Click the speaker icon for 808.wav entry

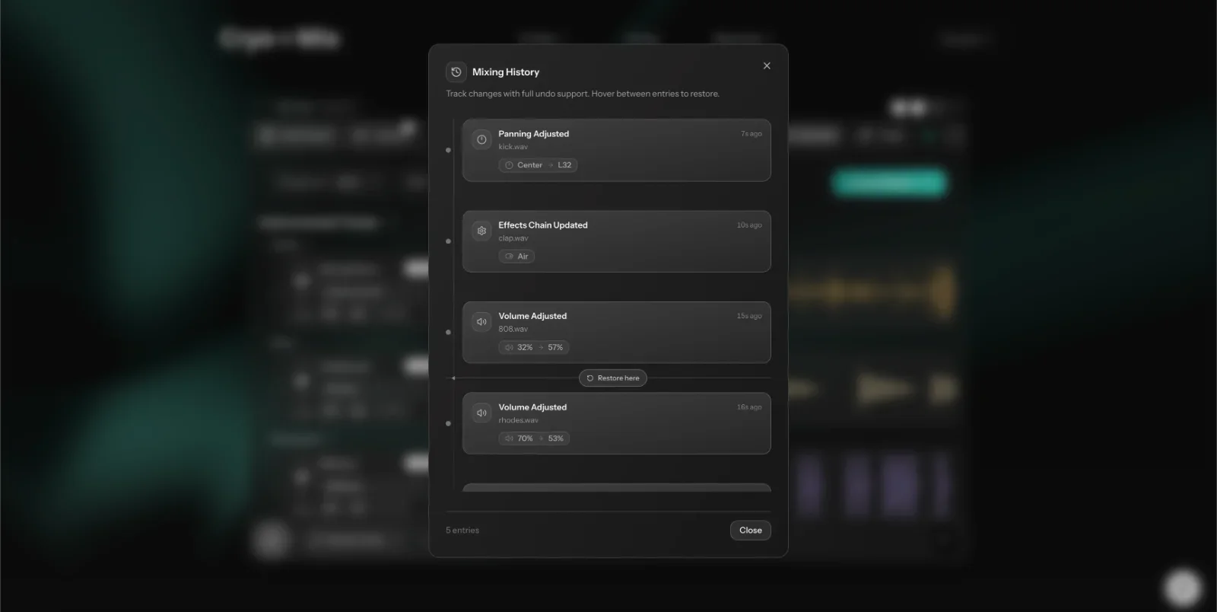tap(481, 322)
